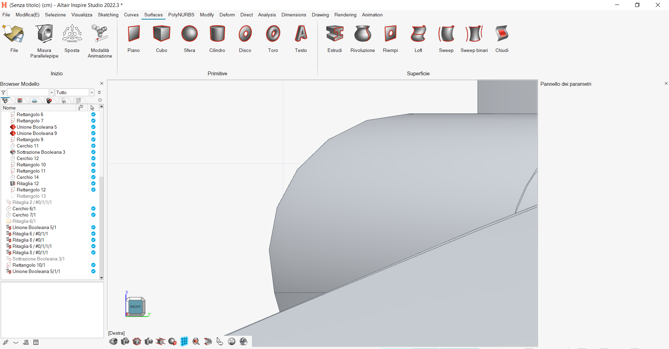The height and width of the screenshot is (349, 669).
Task: Launch Misura Parallelepipe tool
Action: [44, 41]
